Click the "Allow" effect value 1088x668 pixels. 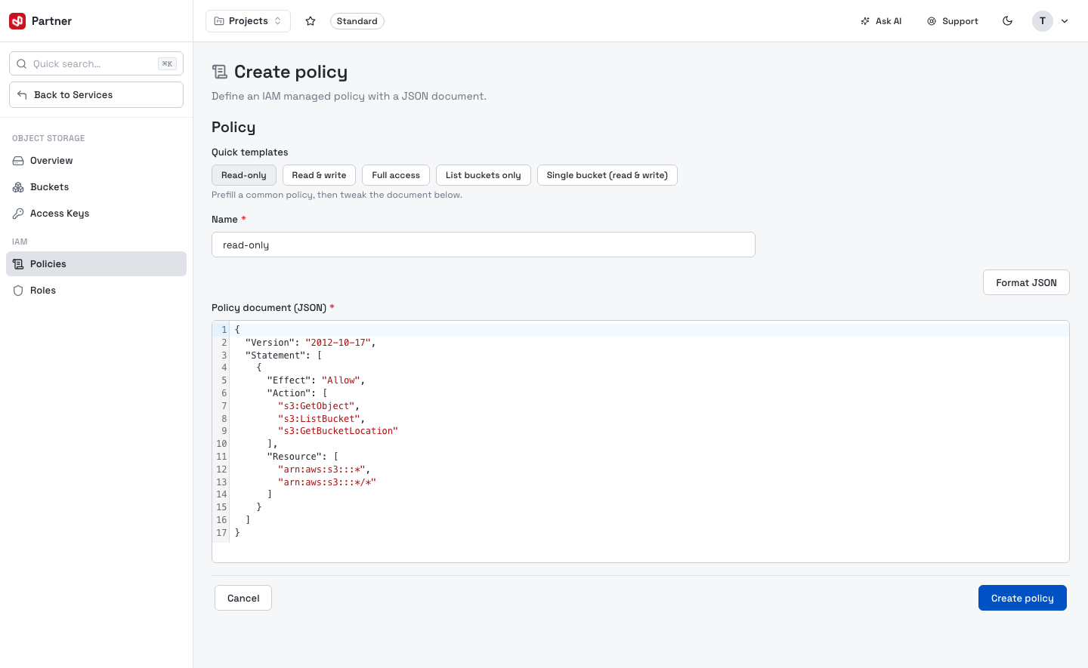pos(341,380)
